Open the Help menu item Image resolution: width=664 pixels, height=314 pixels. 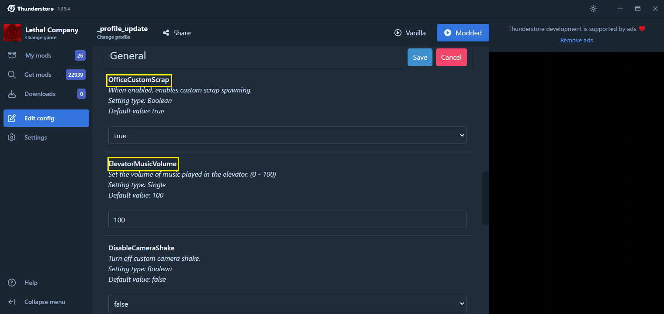46,283
